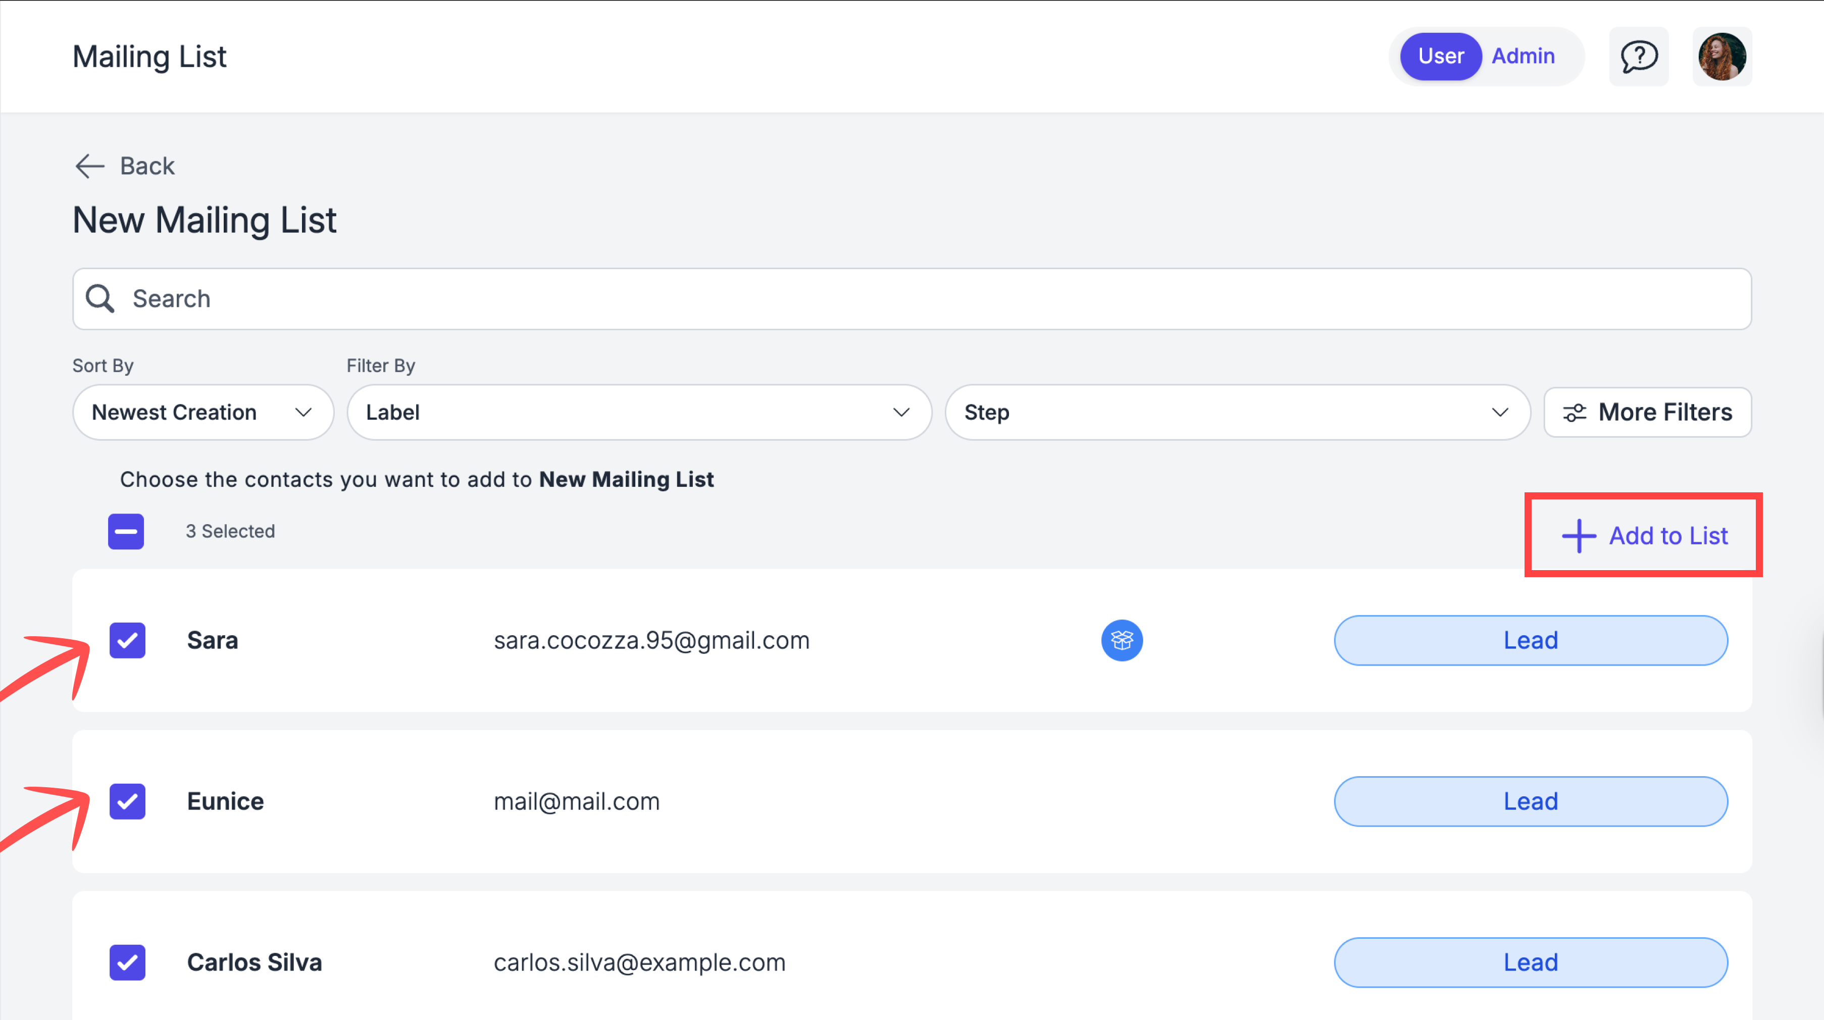The image size is (1824, 1020).
Task: Switch to the Admin view
Action: point(1523,56)
